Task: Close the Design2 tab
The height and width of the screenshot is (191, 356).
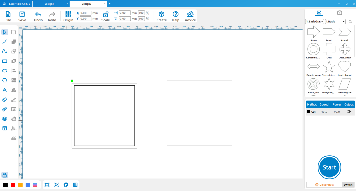Action: 105,3
